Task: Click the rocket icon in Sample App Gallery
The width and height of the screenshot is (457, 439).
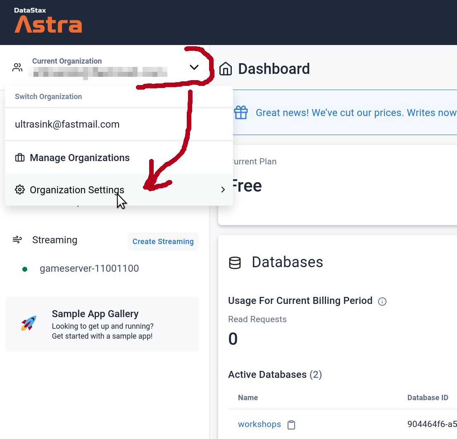Action: [x=29, y=323]
